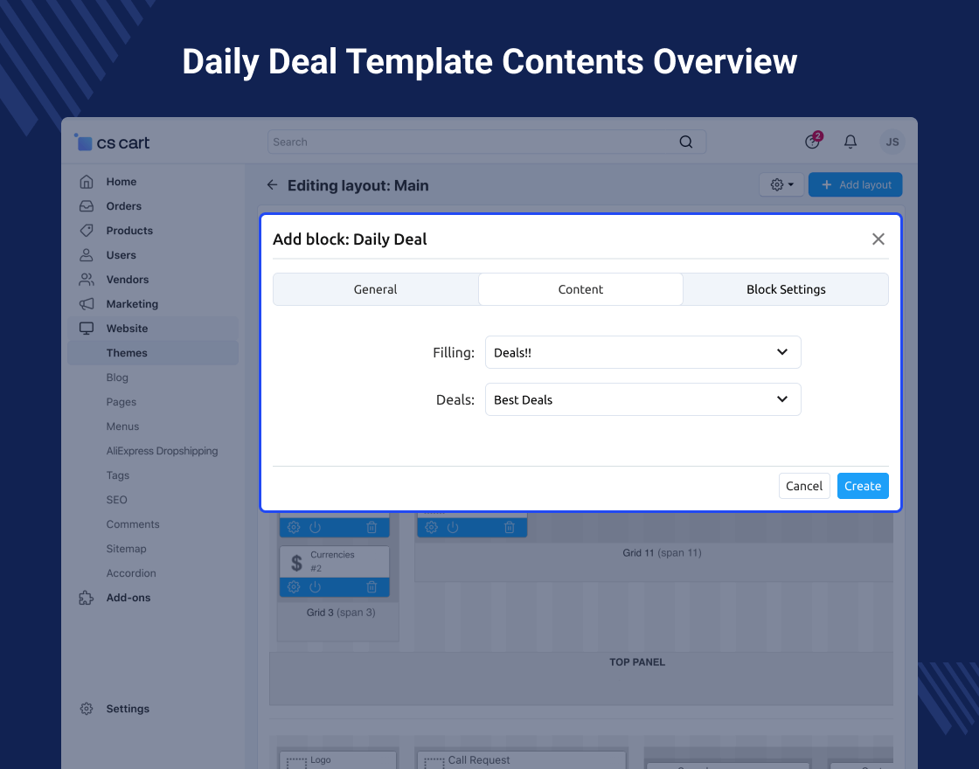
Task: Switch to the Block Settings tab
Action: click(x=785, y=289)
